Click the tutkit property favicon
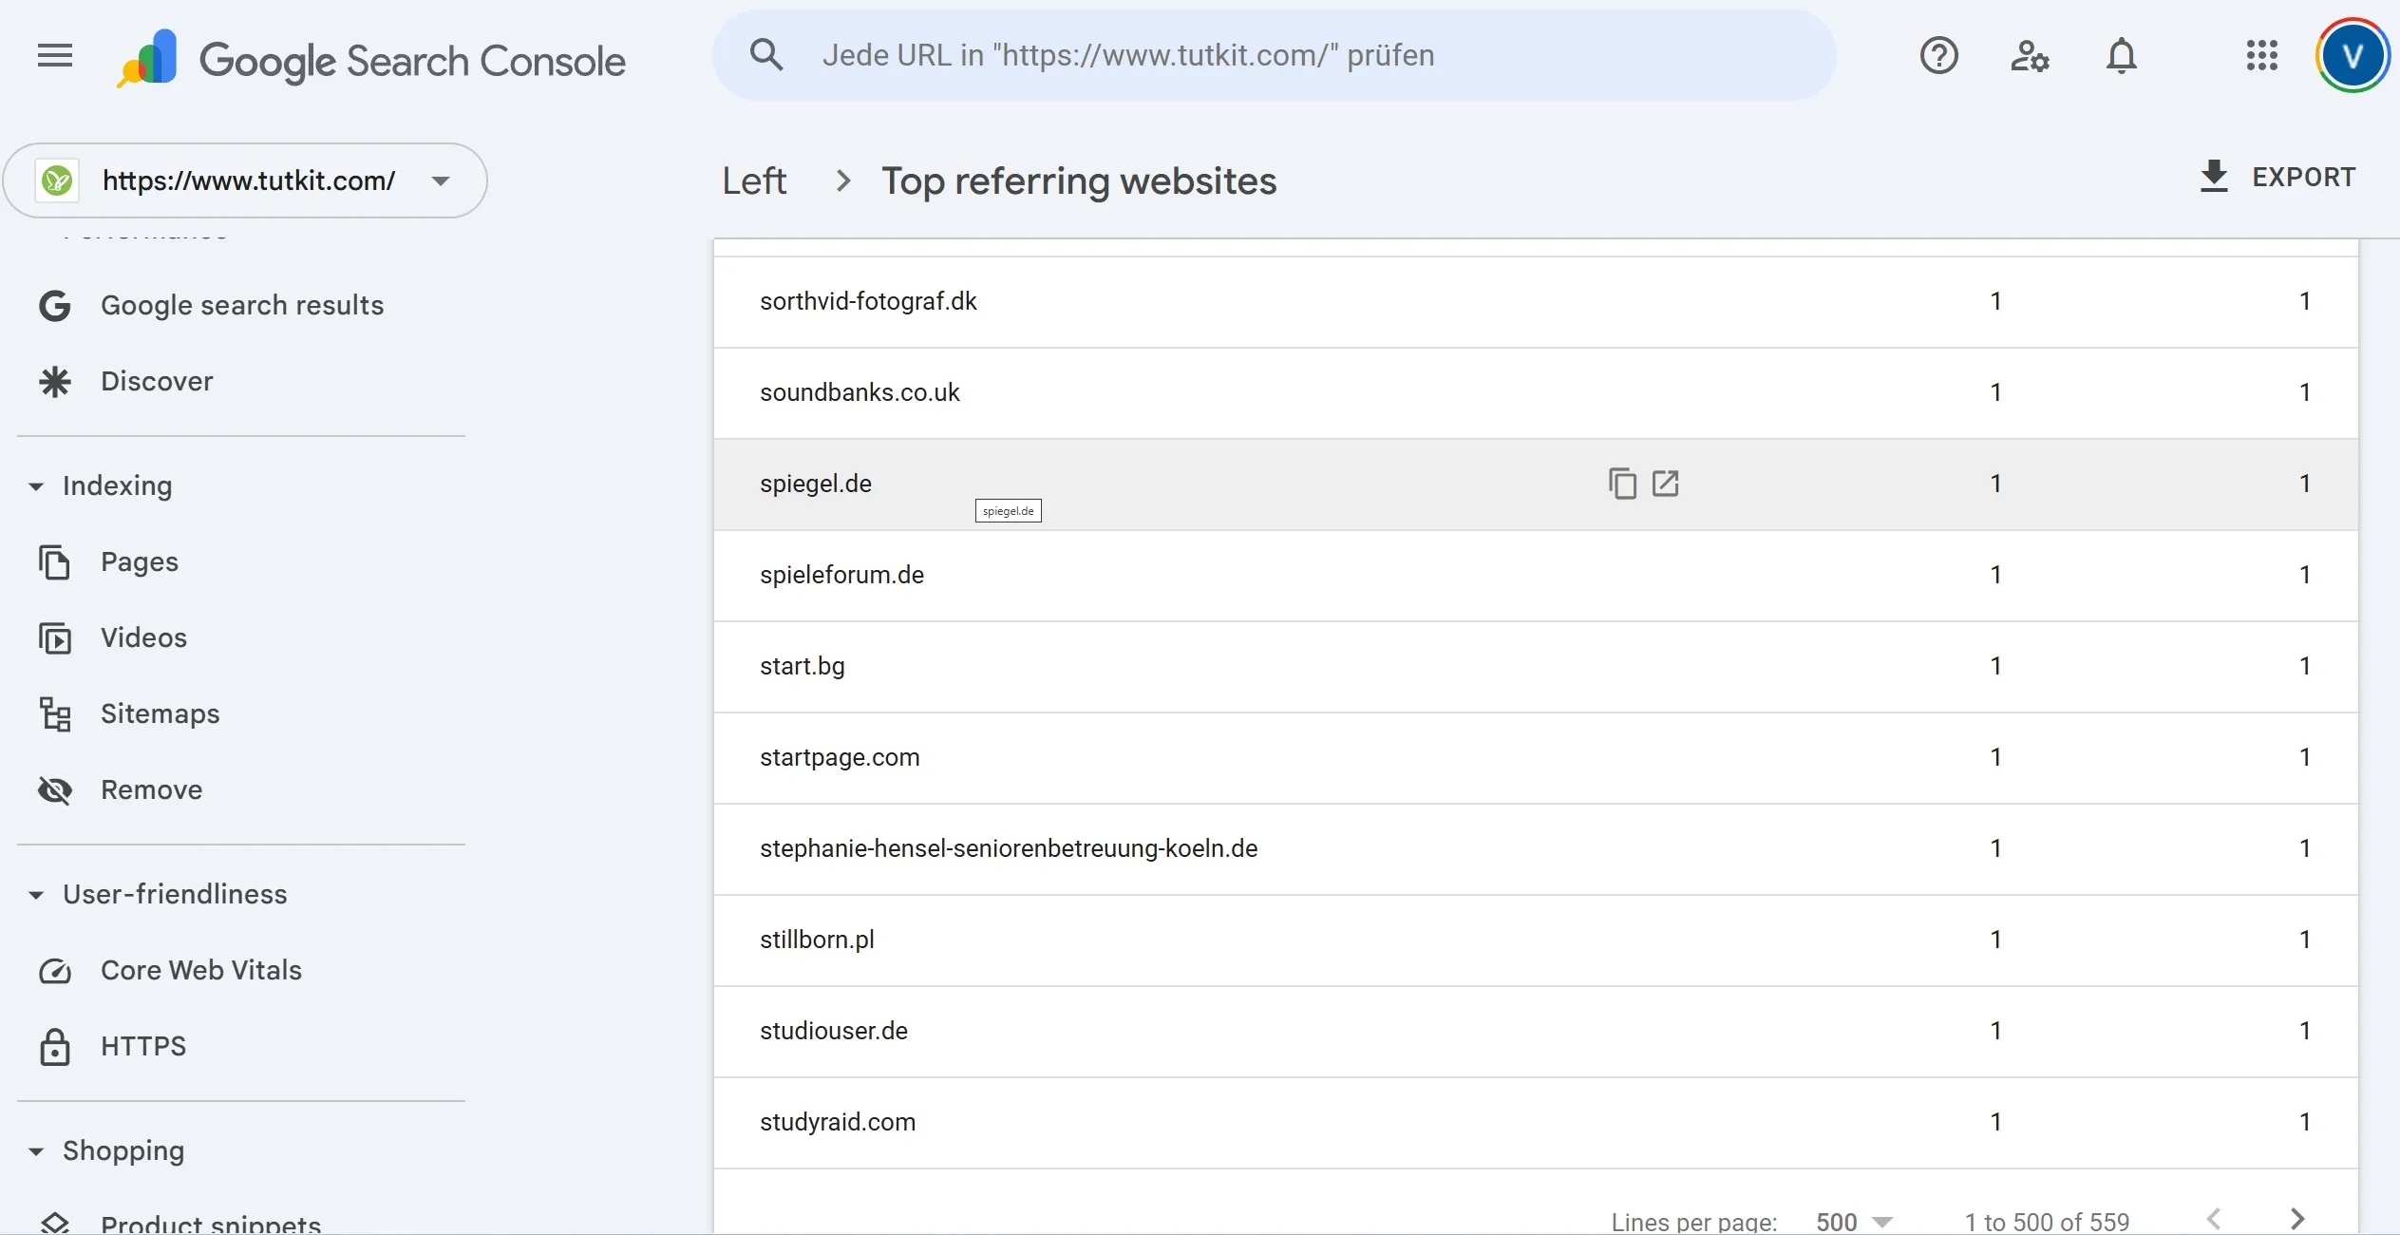The image size is (2400, 1235). click(57, 180)
